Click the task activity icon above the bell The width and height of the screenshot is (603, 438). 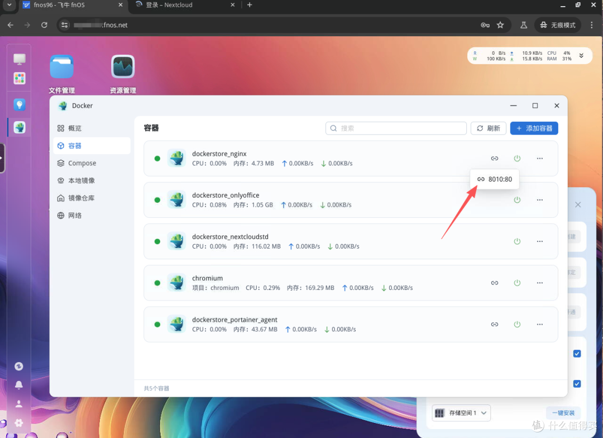[x=18, y=366]
